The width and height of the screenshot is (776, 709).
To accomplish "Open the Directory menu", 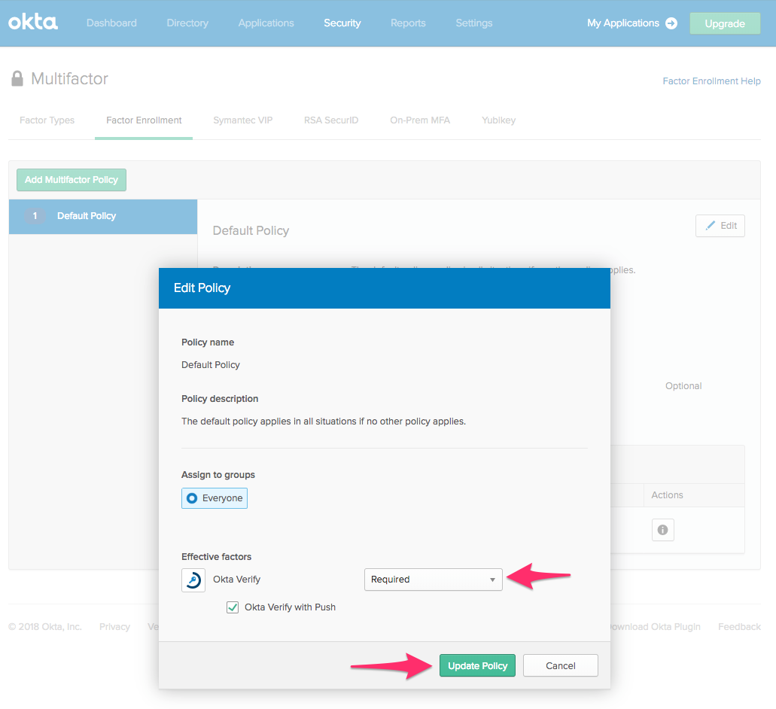I will pyautogui.click(x=187, y=23).
